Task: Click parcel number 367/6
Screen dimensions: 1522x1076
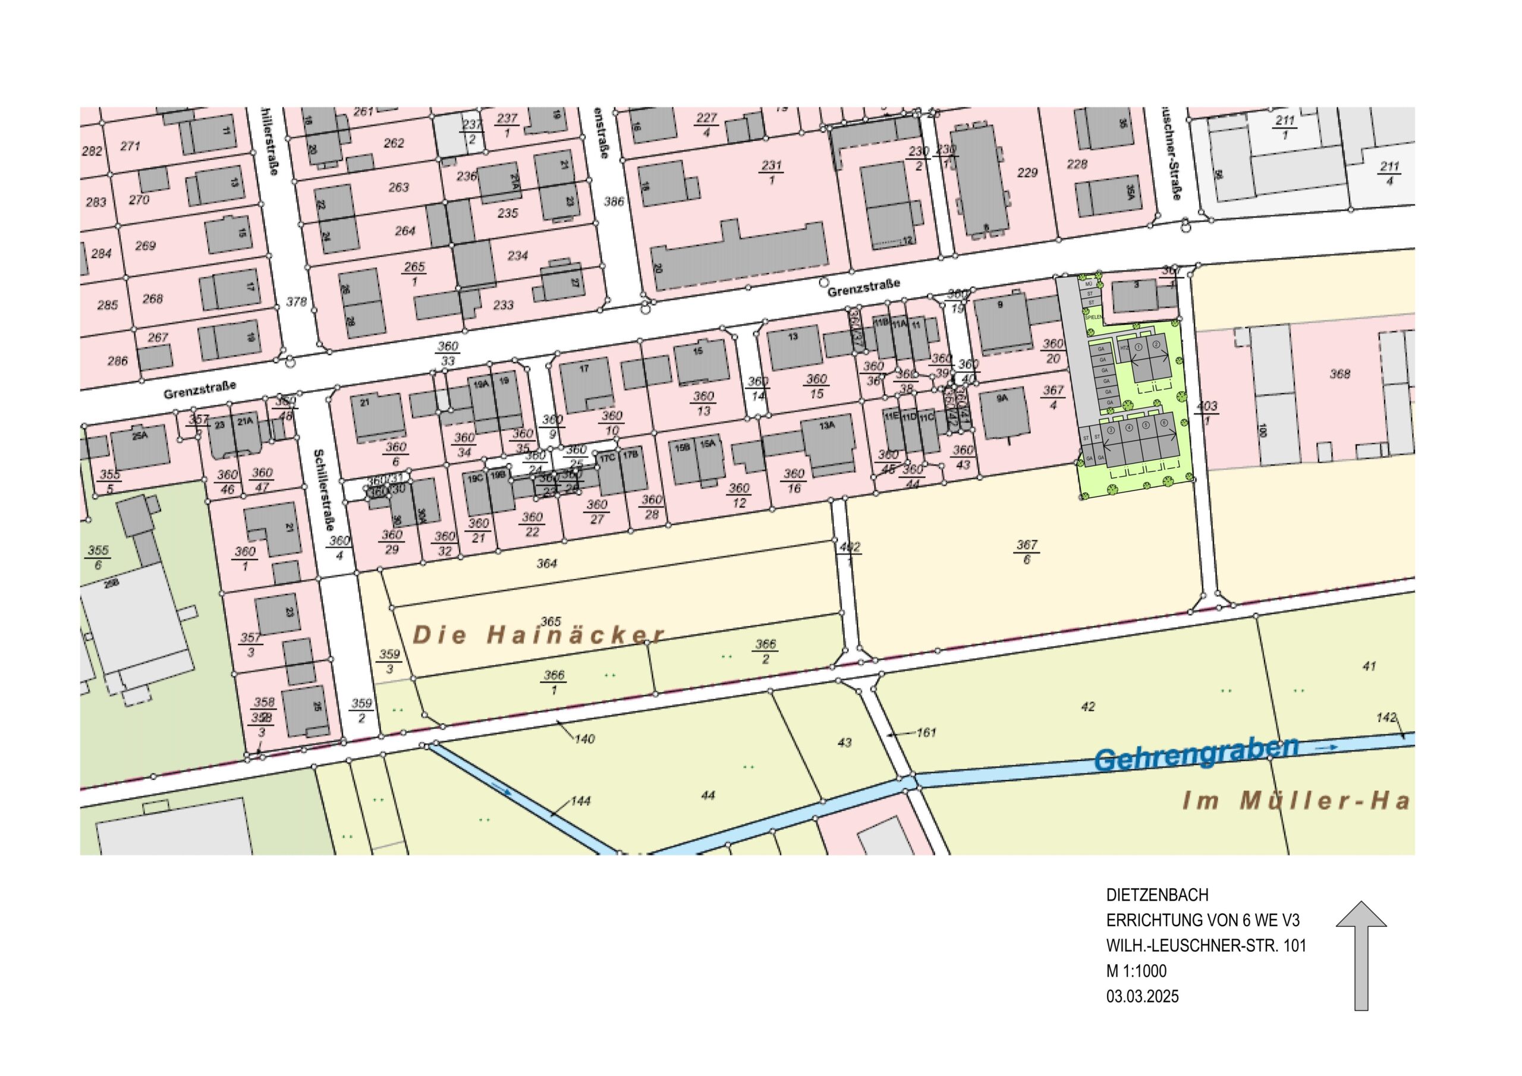Action: point(1027,552)
